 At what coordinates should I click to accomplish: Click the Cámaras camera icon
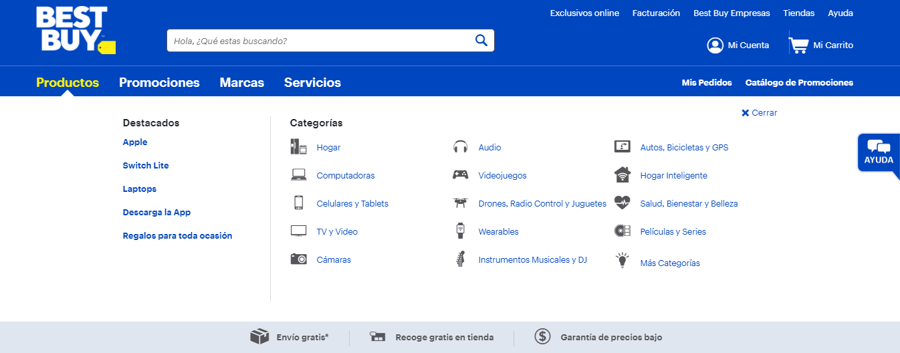point(298,259)
